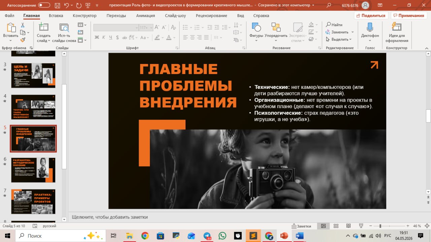Switch to the Вставка tab
The image size is (431, 242).
point(56,15)
